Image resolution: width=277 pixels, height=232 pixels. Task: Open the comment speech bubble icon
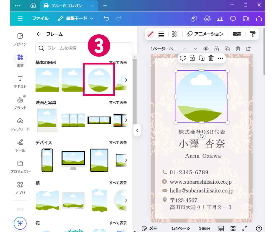(233, 19)
